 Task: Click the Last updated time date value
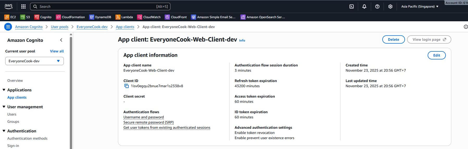pyautogui.click(x=376, y=86)
